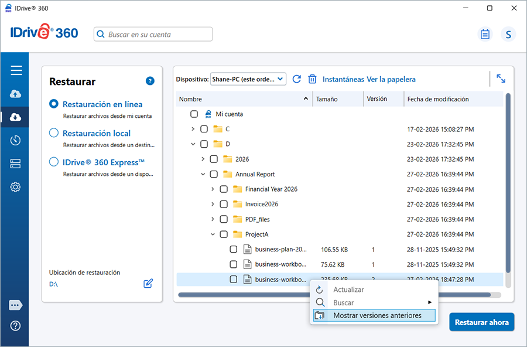The height and width of the screenshot is (347, 527).
Task: Select the IDrive 360 Express radio option
Action: (54, 162)
